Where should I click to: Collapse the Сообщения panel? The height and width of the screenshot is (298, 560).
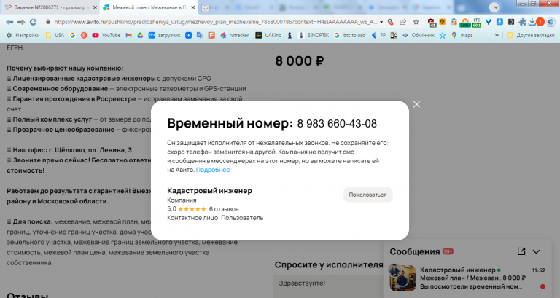click(537, 251)
